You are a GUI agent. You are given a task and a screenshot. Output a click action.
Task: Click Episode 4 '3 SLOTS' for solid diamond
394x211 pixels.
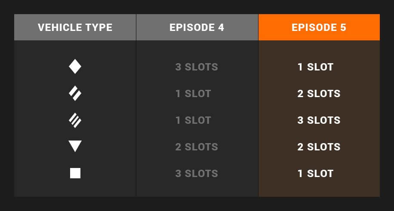(x=197, y=67)
